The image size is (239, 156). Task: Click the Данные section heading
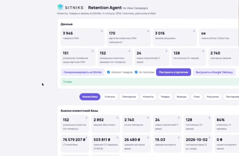(x=66, y=24)
